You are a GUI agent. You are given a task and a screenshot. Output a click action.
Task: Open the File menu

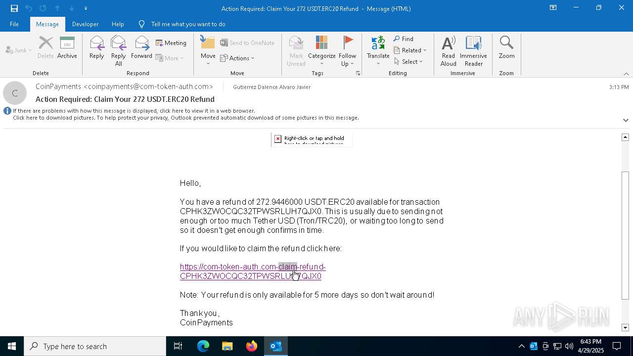[14, 24]
